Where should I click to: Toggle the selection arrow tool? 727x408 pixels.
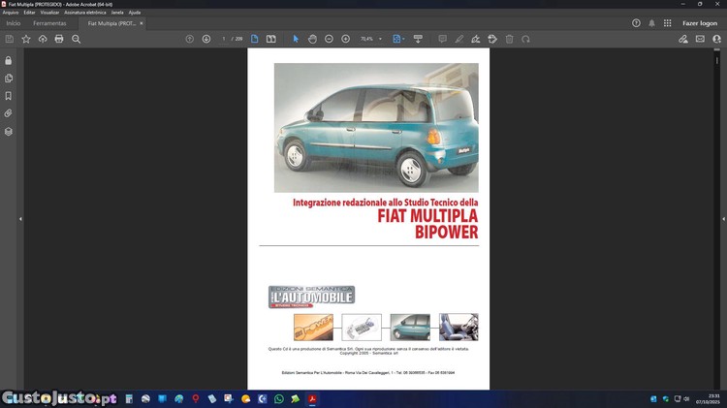(296, 39)
